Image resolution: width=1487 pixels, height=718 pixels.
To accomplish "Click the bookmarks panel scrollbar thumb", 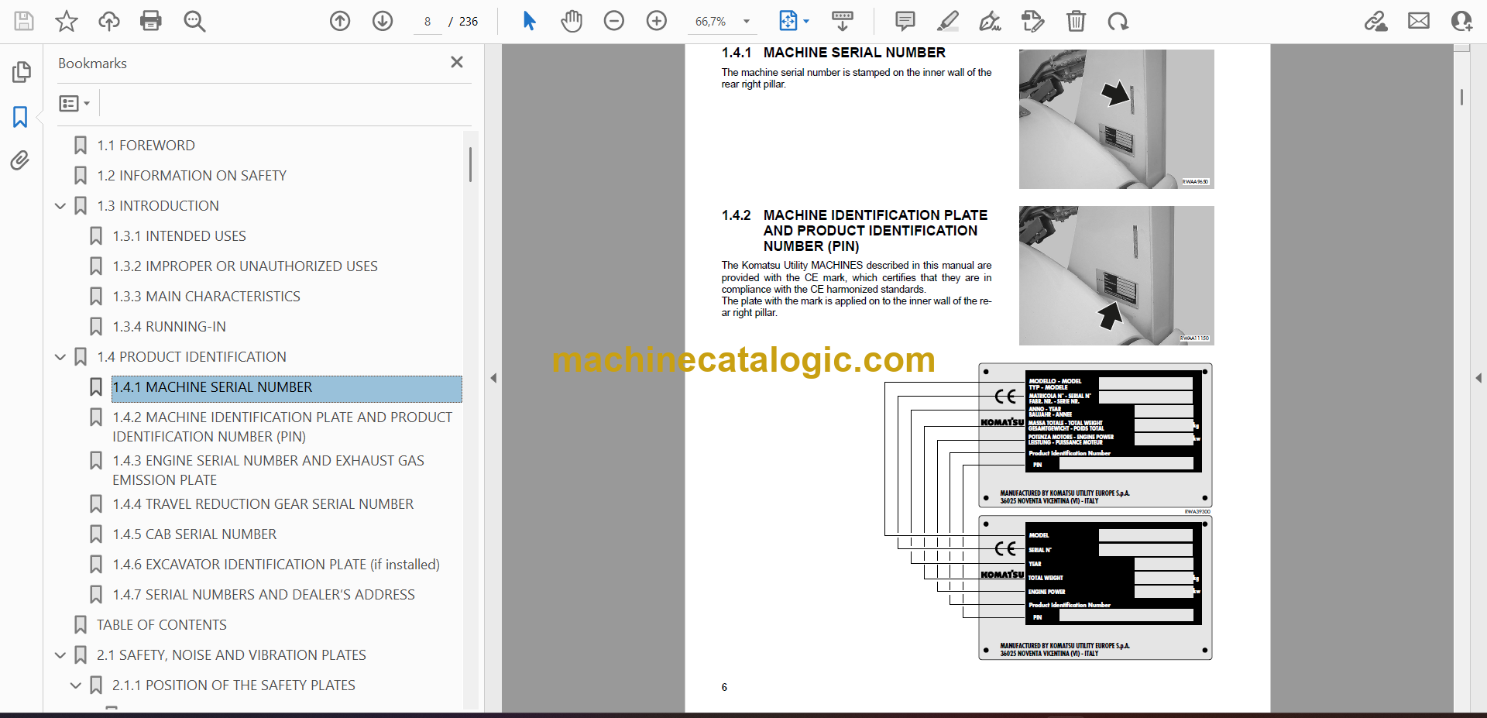I will coord(470,164).
